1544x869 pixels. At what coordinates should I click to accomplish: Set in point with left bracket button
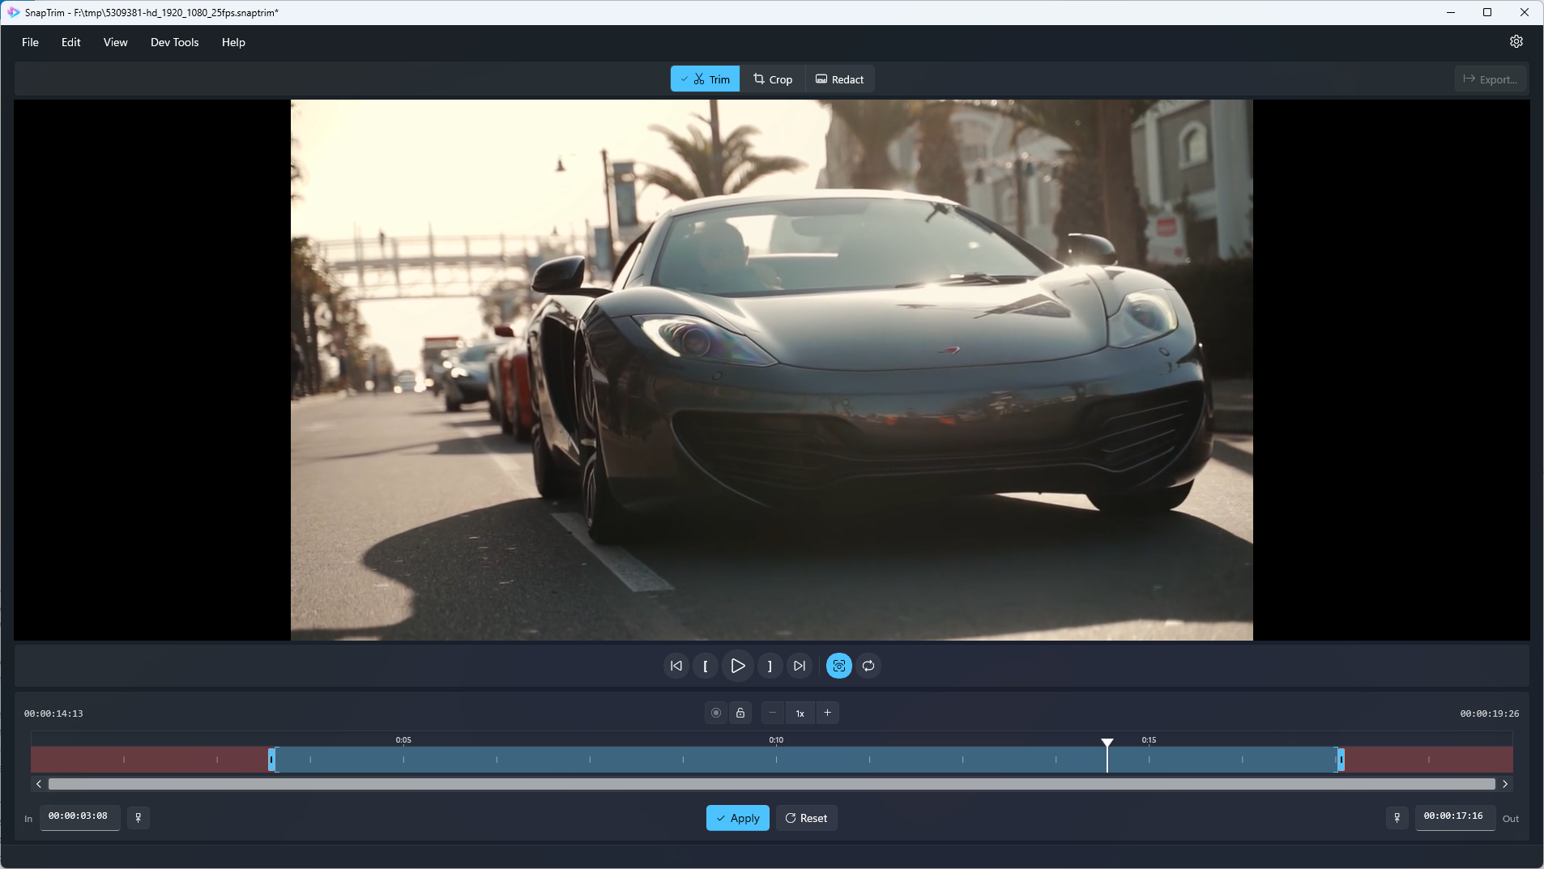pyautogui.click(x=706, y=666)
